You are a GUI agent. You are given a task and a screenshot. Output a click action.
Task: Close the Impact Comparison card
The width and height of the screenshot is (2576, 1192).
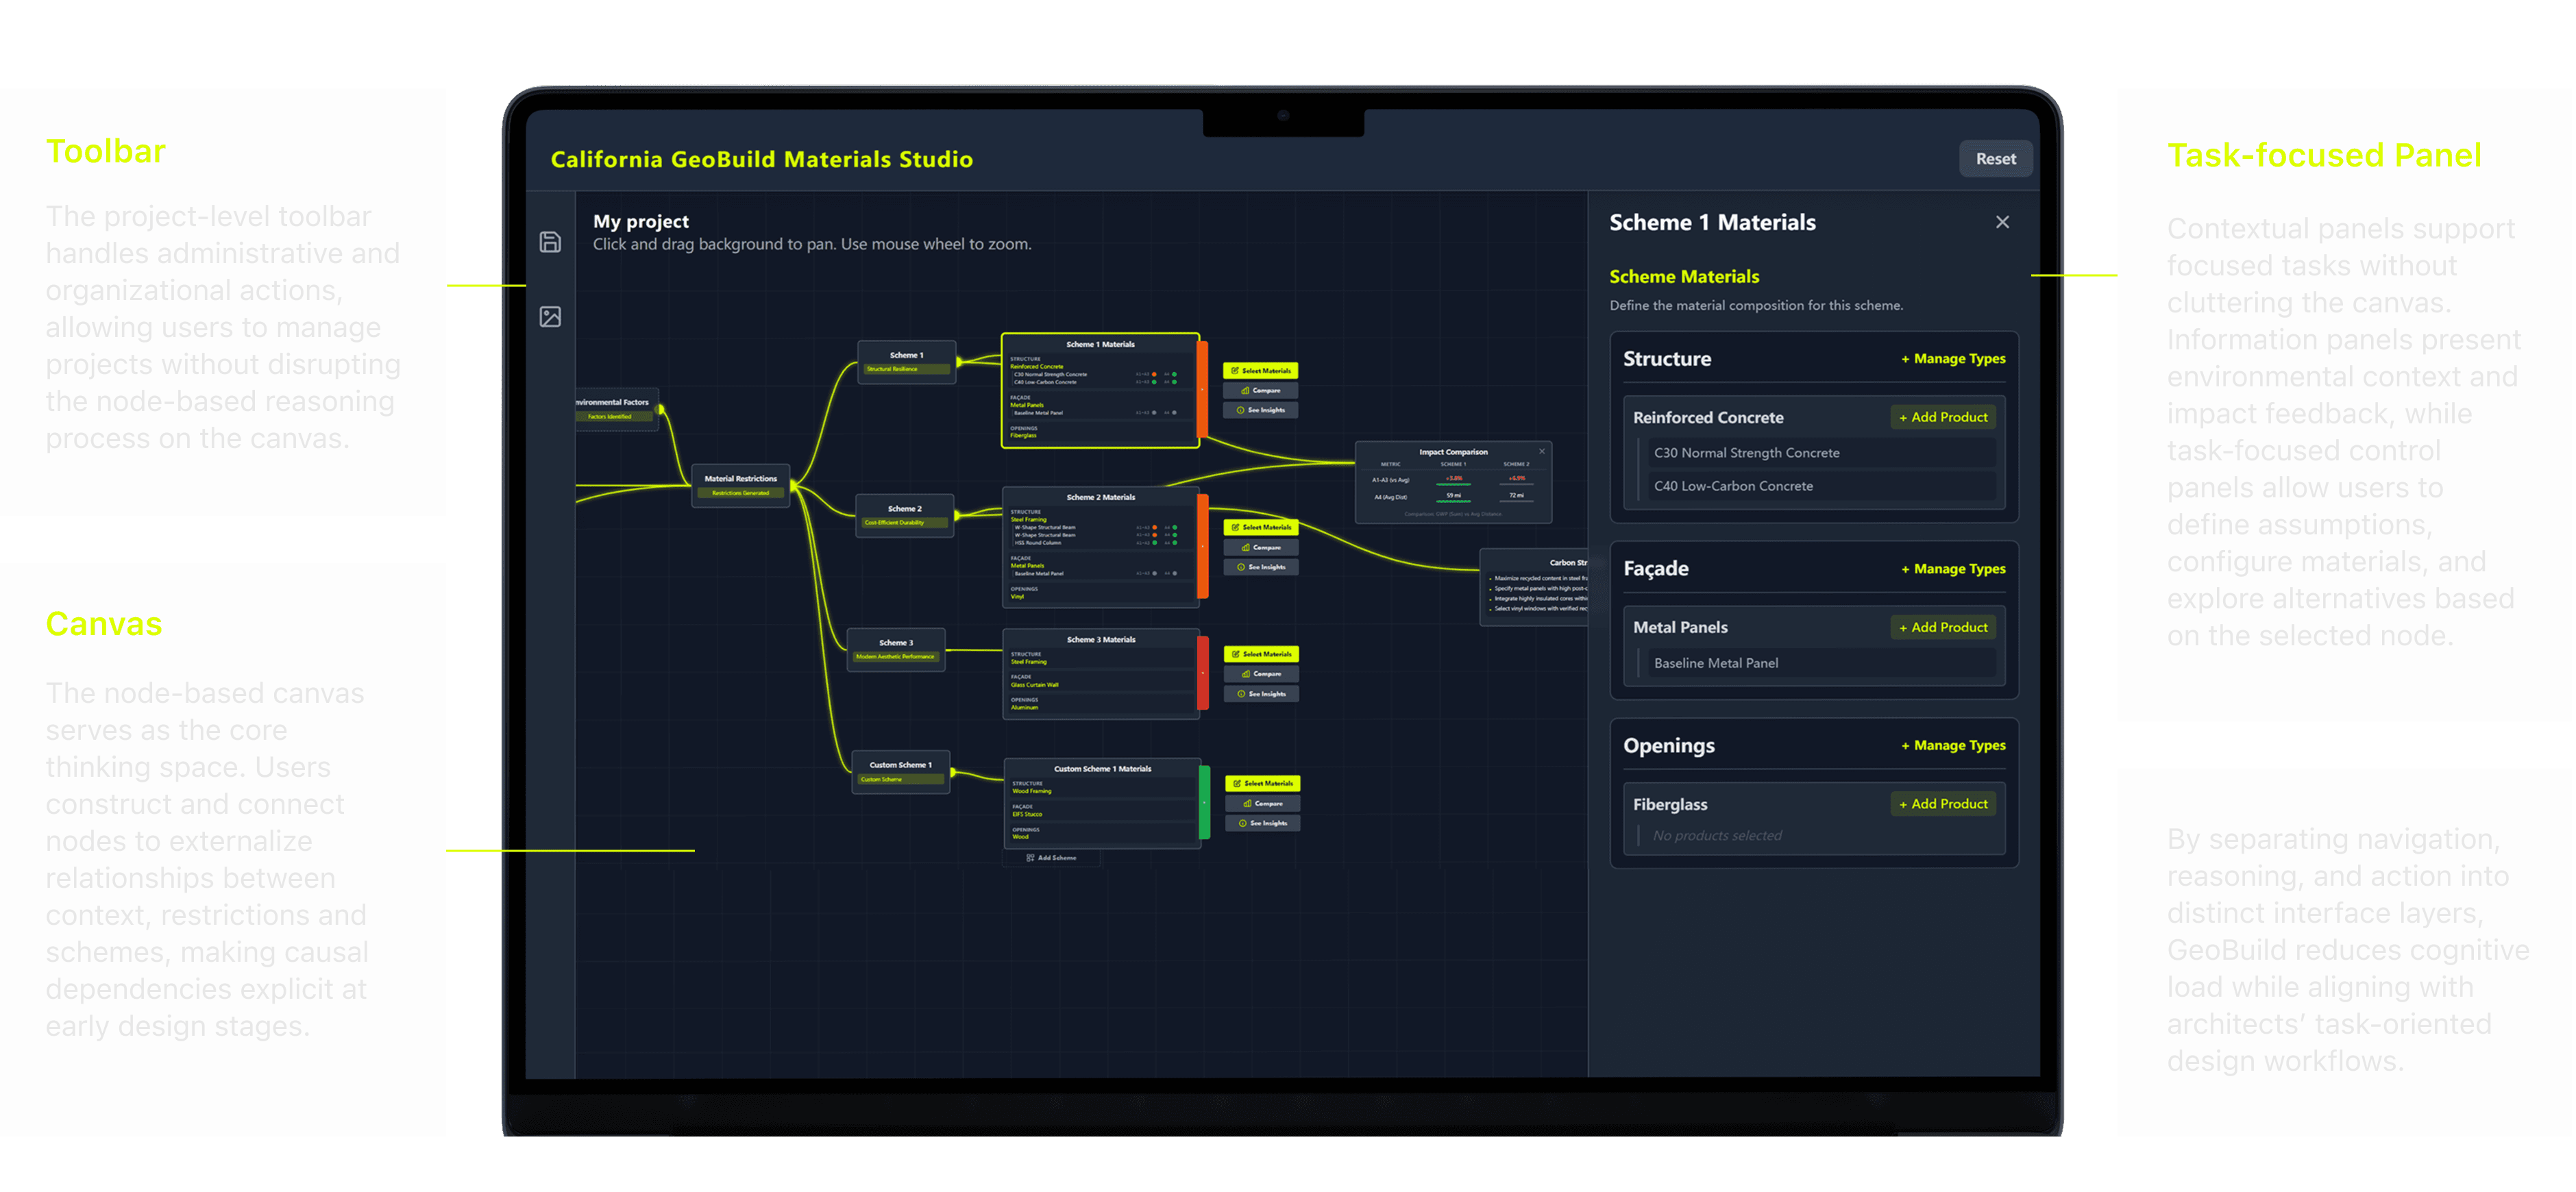coord(1541,452)
